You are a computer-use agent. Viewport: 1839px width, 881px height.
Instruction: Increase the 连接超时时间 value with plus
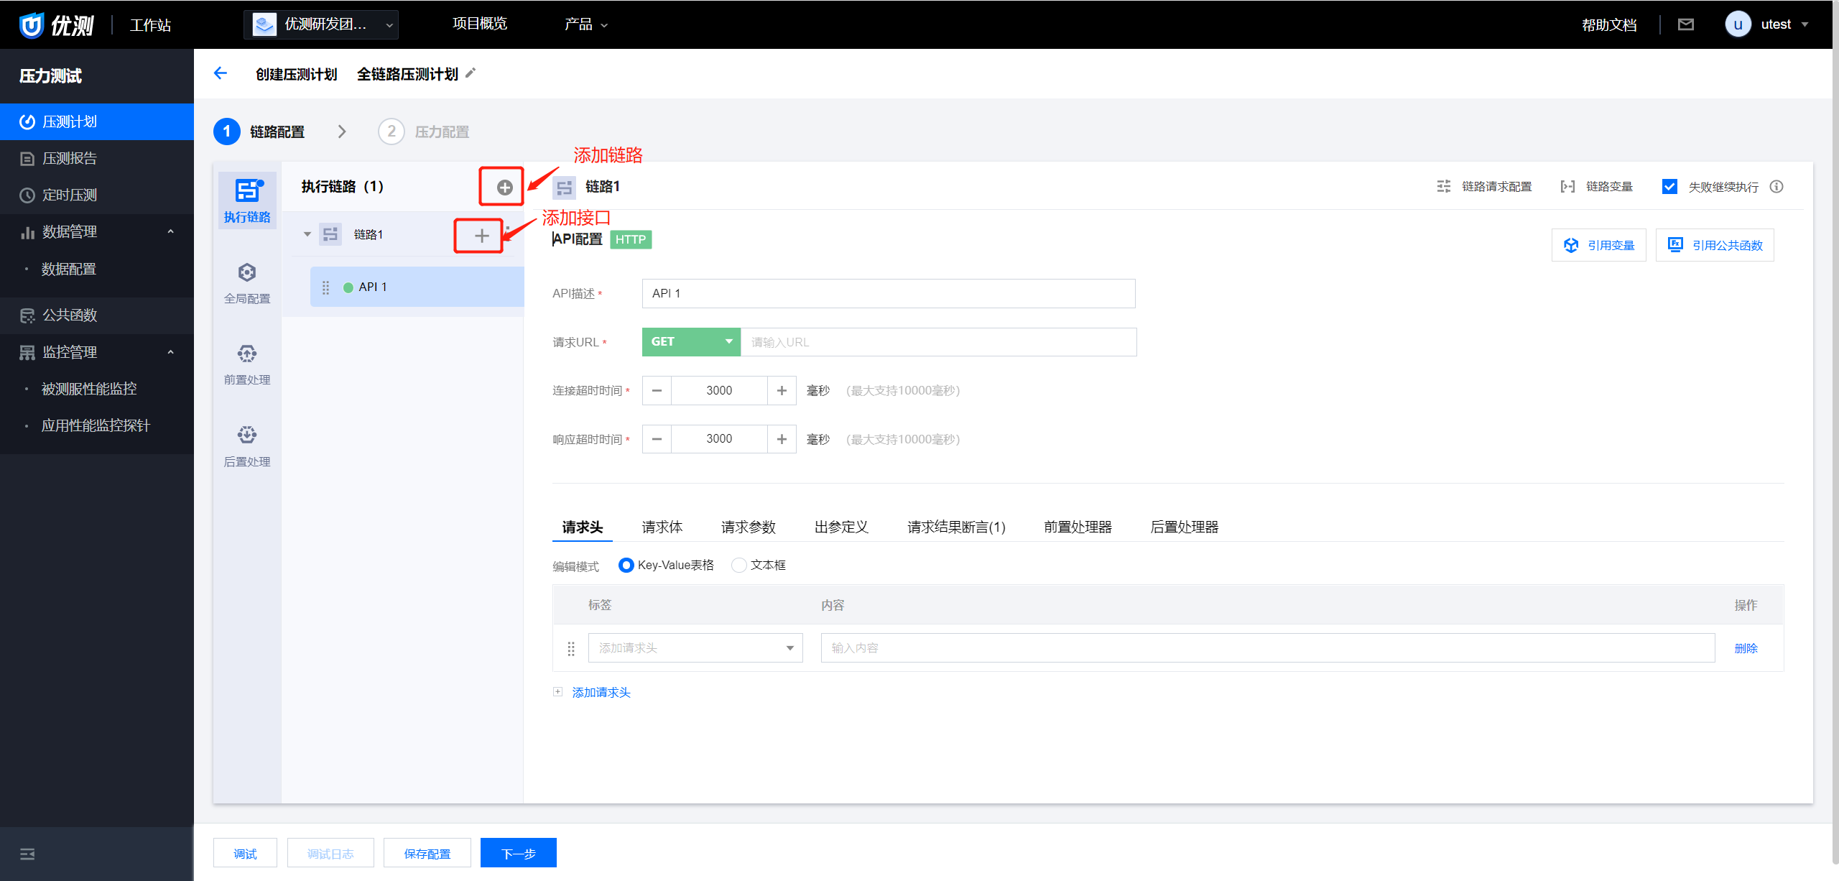pos(782,391)
